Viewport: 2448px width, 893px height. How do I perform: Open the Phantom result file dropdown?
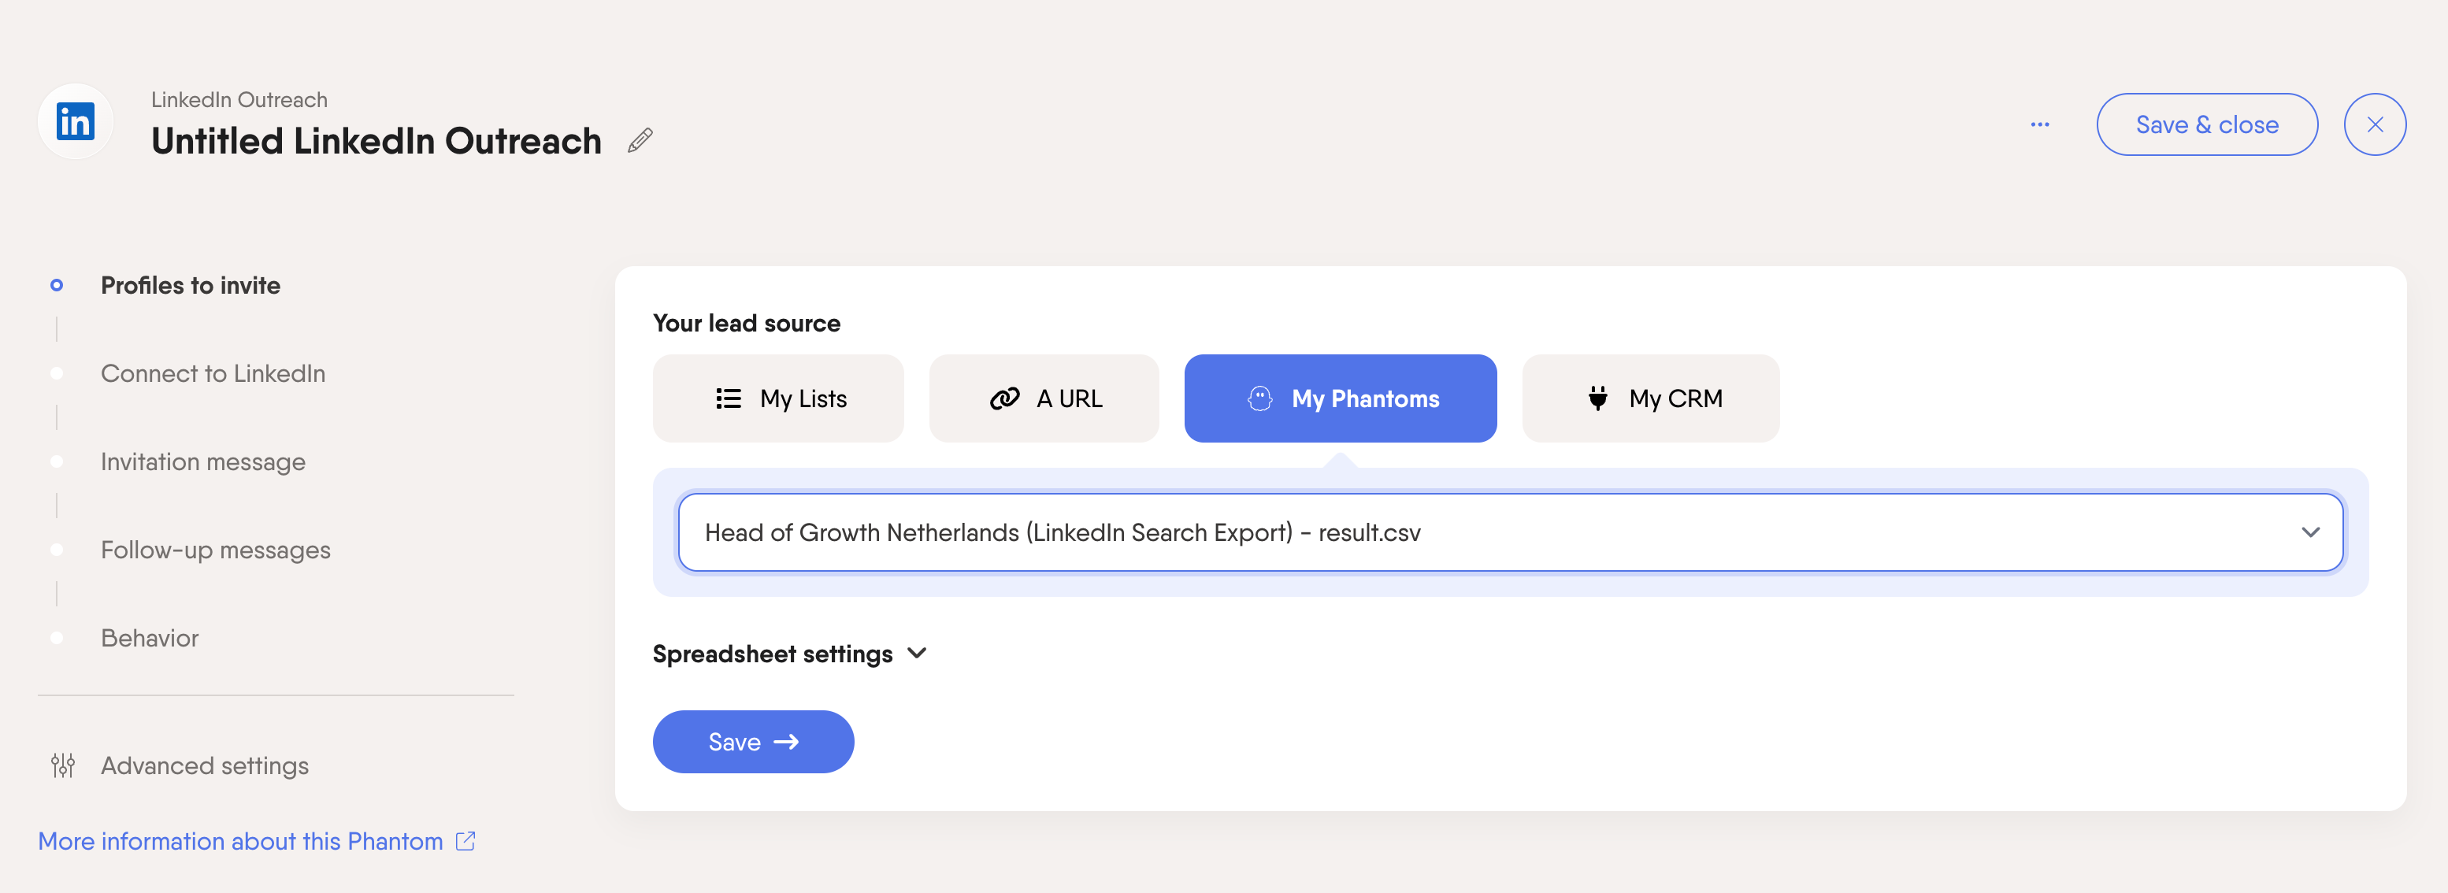[1510, 532]
